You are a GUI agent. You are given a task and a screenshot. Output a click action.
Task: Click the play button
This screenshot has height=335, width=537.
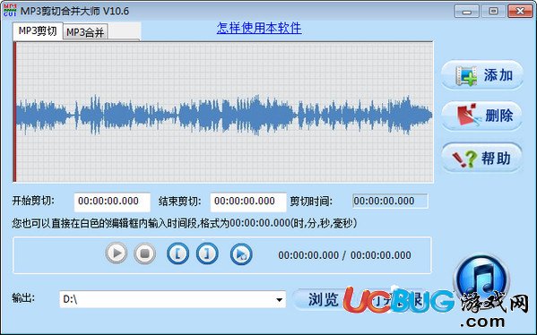(117, 253)
